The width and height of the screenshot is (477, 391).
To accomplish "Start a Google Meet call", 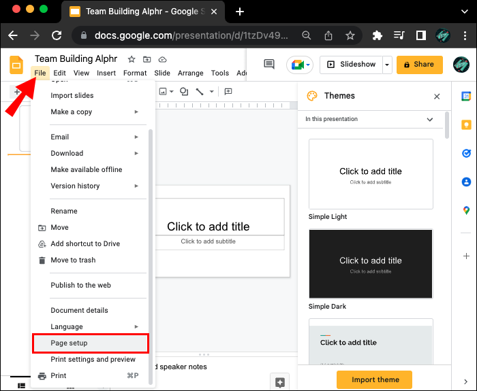I will pos(299,65).
